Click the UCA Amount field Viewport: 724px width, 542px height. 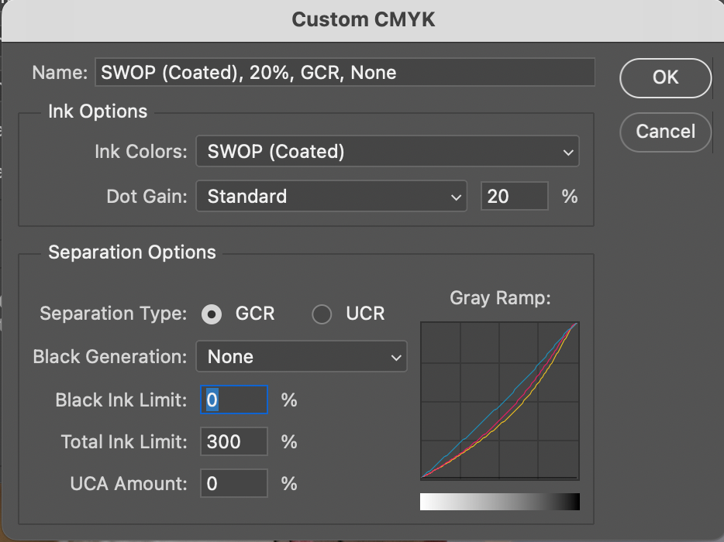coord(234,484)
